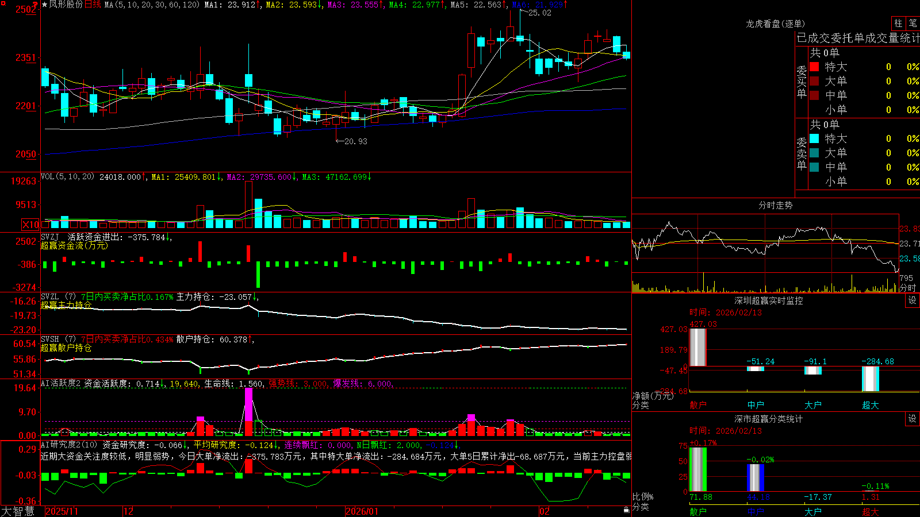
Task: Click the 超赢主力持仓 label
Action: click(x=66, y=305)
